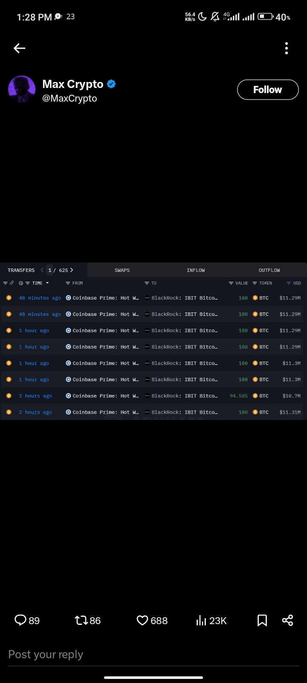Viewport: 307px width, 683px height.
Task: Repost using the retweet icon
Action: [81, 620]
